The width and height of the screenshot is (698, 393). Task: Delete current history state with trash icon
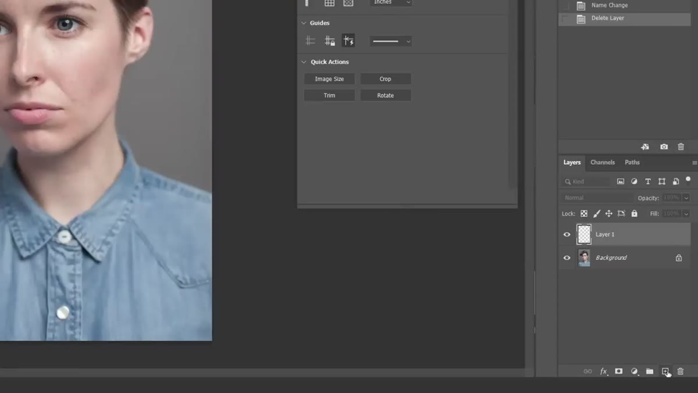[x=681, y=147]
